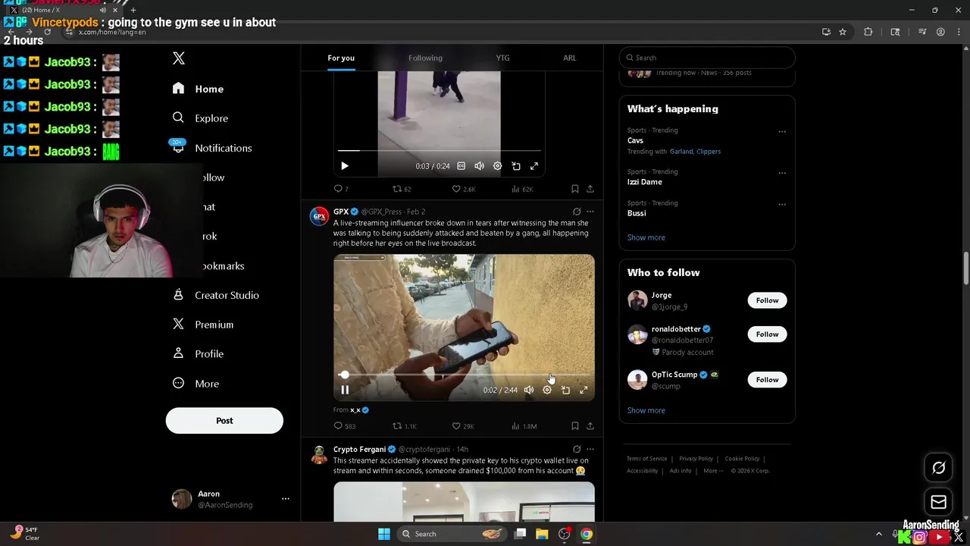Share the GPX post
Image resolution: width=970 pixels, height=546 pixels.
point(590,426)
